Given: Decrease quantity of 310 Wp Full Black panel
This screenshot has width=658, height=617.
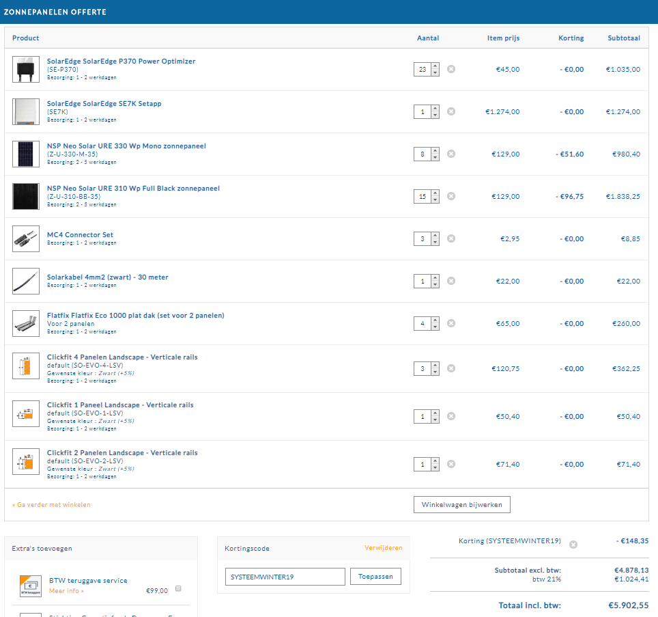Looking at the screenshot, I should 435,200.
